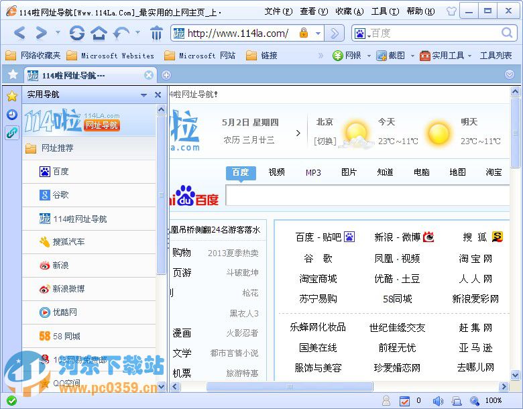This screenshot has width=523, height=409.
Task: Click the user icon in status bar
Action: 386,400
